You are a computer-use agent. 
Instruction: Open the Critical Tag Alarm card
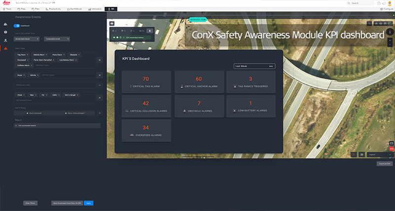[146, 82]
